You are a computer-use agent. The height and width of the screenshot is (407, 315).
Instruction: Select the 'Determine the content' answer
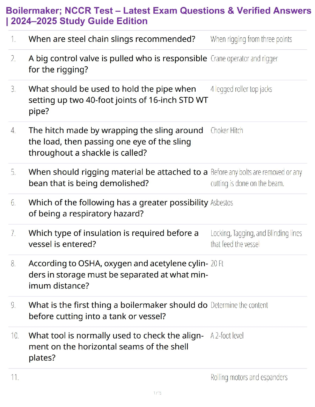(239, 305)
